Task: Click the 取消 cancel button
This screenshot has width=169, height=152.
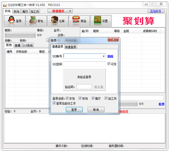Action: (96, 110)
